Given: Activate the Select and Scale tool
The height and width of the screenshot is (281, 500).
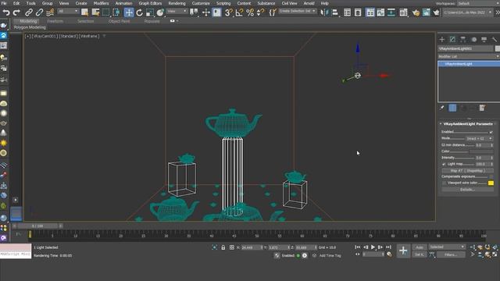Looking at the screenshot, I should 149,12.
